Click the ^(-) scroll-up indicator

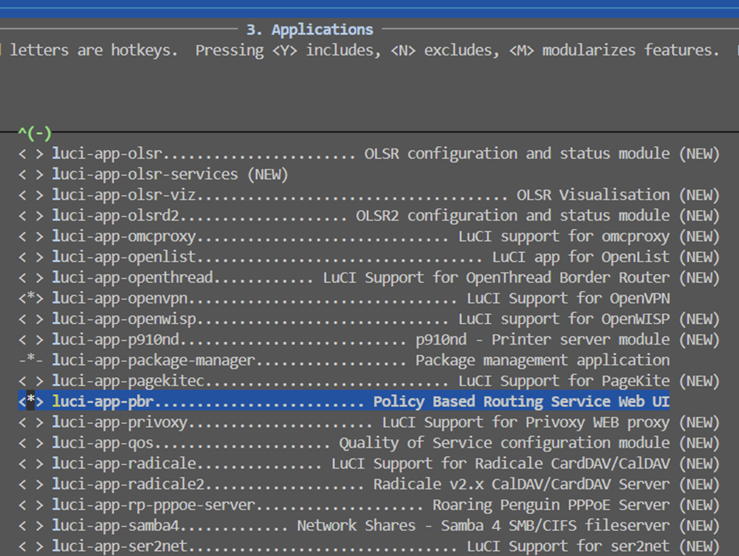(35, 133)
